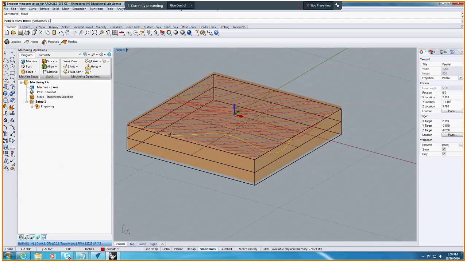Save the document with the floppy icon
The width and height of the screenshot is (467, 262).
[20, 33]
